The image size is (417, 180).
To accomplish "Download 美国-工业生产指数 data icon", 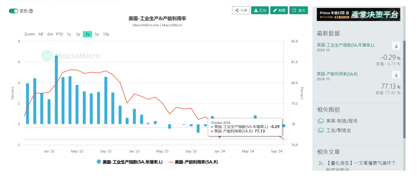I will click(396, 46).
